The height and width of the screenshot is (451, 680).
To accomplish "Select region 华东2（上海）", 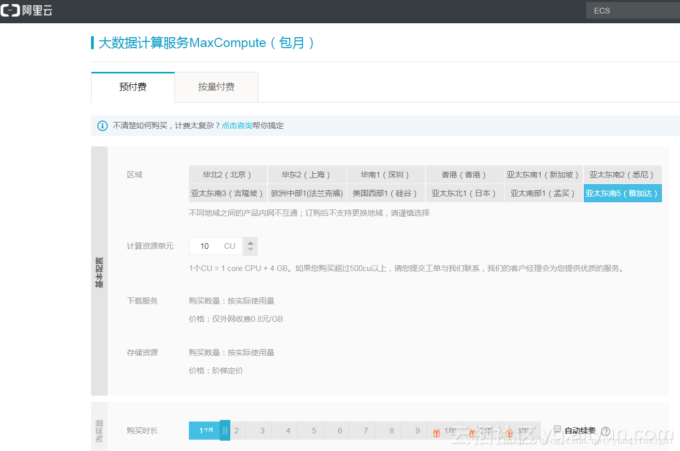I will tap(307, 175).
